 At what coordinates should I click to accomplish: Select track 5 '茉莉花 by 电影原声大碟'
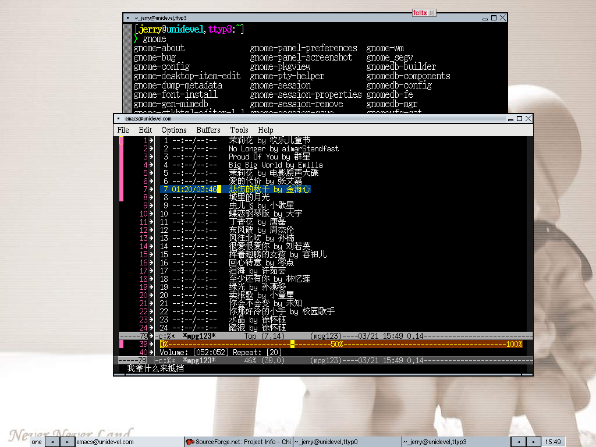(274, 173)
